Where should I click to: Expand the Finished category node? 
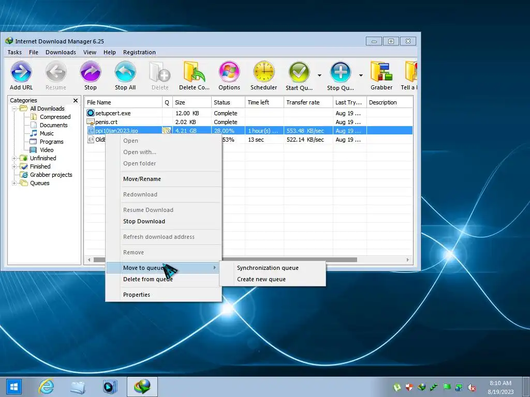tap(14, 166)
